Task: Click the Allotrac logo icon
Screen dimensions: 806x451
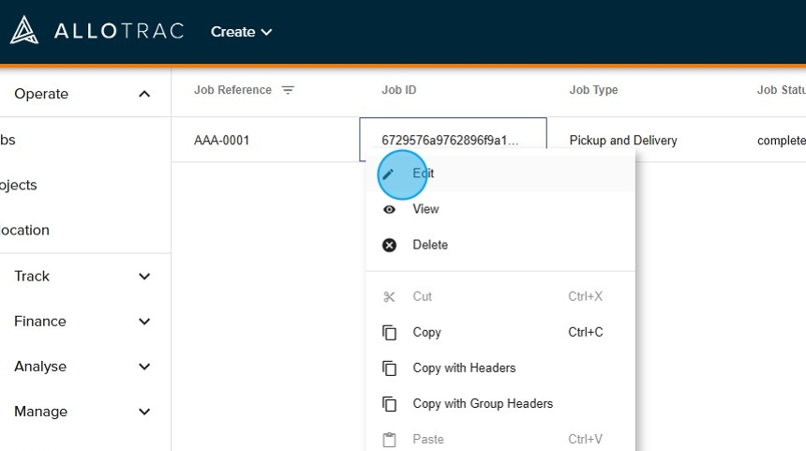Action: tap(24, 31)
